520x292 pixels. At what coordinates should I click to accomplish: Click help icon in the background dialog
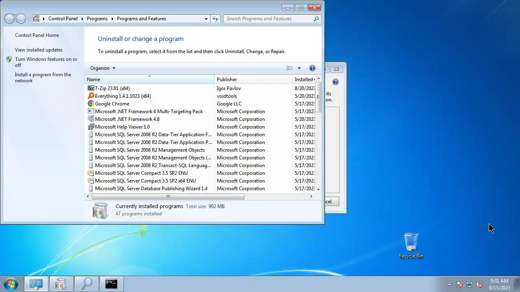(x=335, y=82)
